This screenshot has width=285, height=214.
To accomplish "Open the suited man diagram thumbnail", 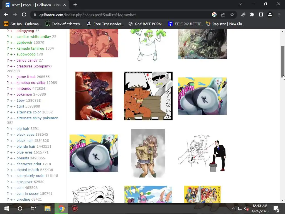I will (x=202, y=153).
